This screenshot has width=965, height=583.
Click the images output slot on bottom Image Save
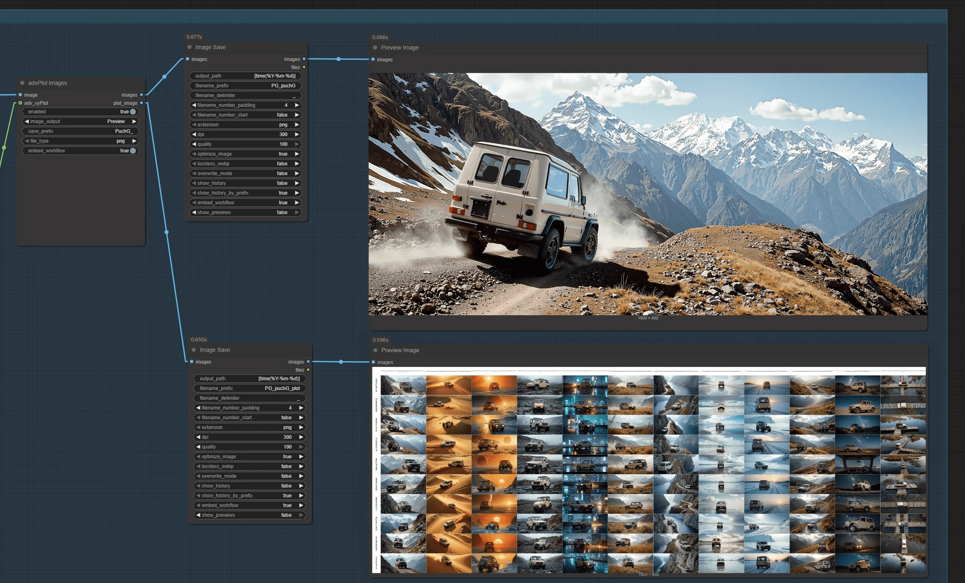308,362
